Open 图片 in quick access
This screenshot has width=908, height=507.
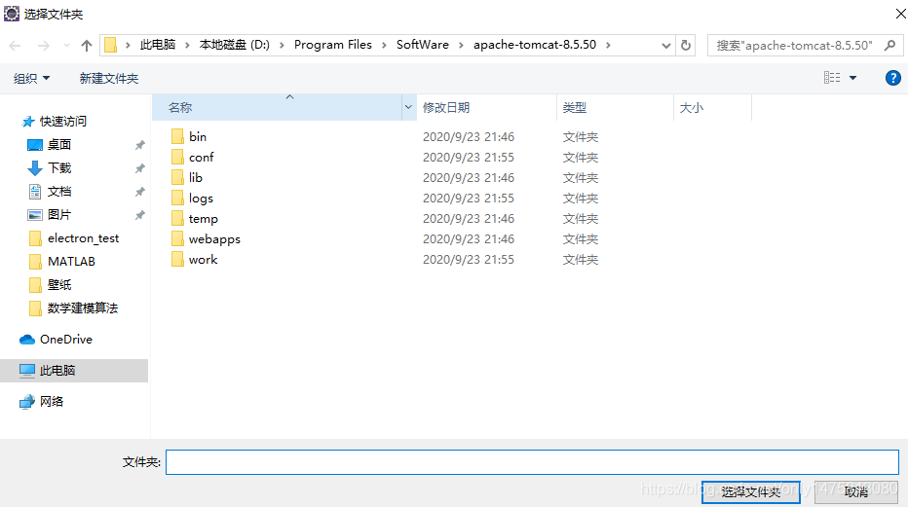[58, 215]
